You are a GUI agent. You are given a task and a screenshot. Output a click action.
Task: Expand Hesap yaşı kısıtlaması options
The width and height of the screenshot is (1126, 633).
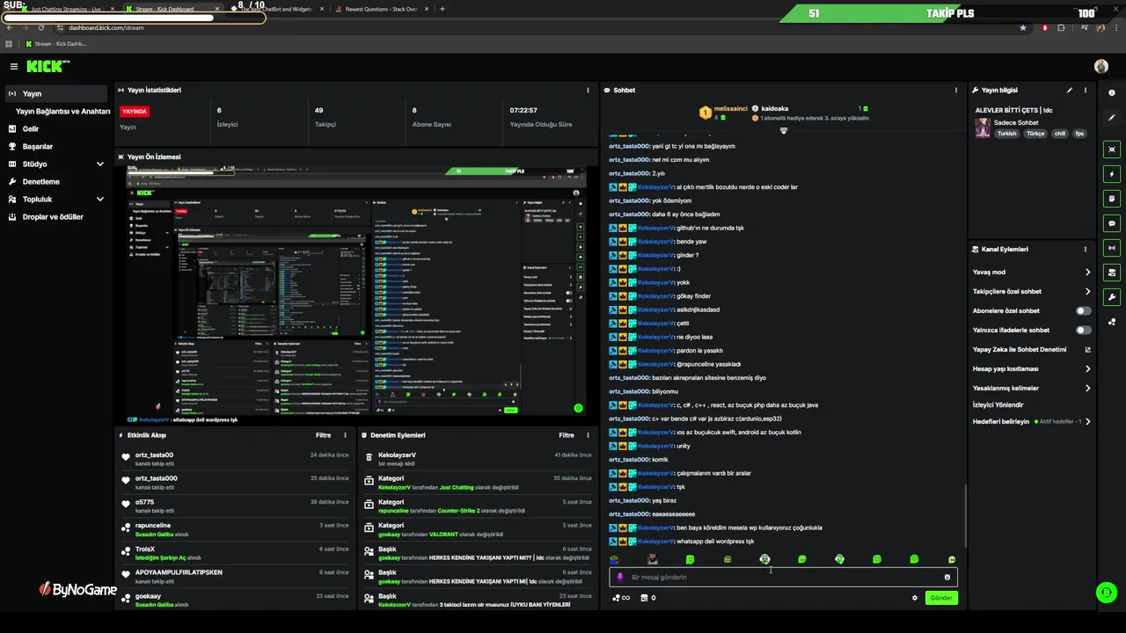pos(1088,368)
